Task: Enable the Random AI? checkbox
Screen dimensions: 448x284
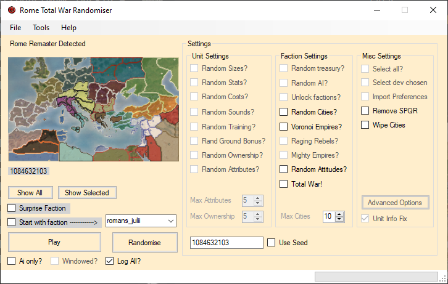Action: point(283,83)
